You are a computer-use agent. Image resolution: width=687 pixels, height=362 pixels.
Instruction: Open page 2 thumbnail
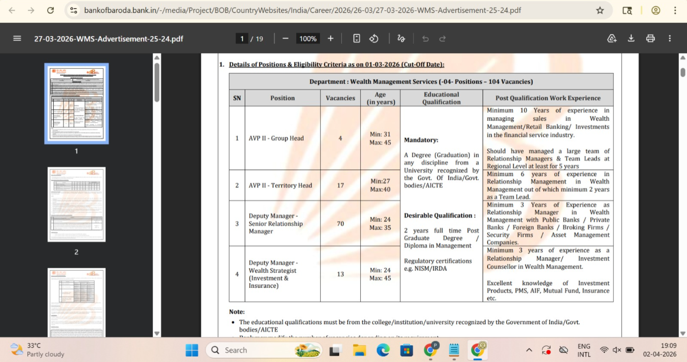(x=76, y=205)
